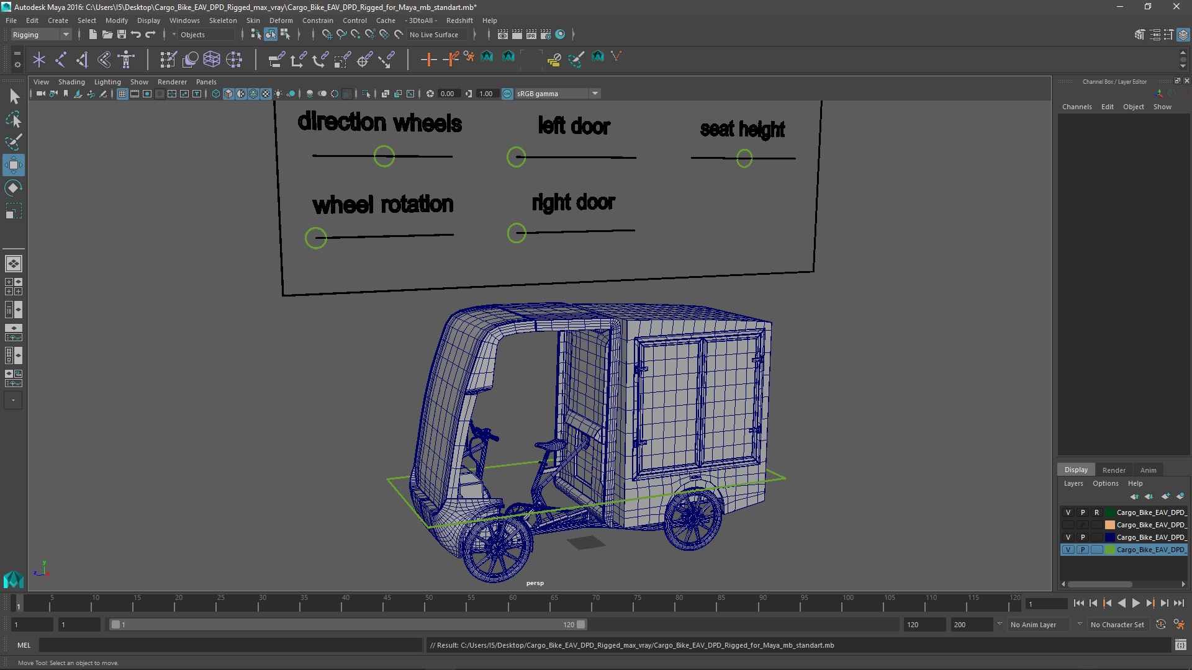Click the IPR render icon

coord(531,35)
